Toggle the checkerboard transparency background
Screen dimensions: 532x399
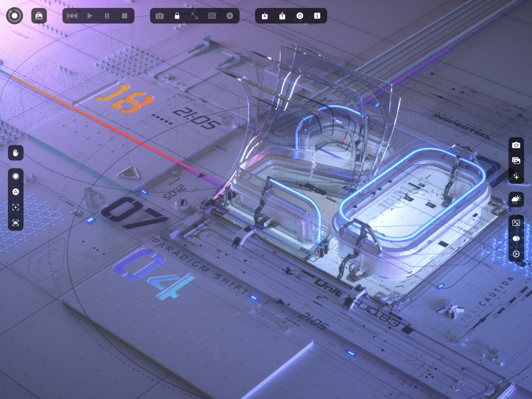point(212,16)
